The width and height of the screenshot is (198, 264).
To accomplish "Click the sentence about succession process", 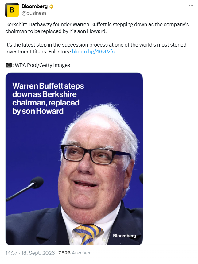I will tap(96, 48).
